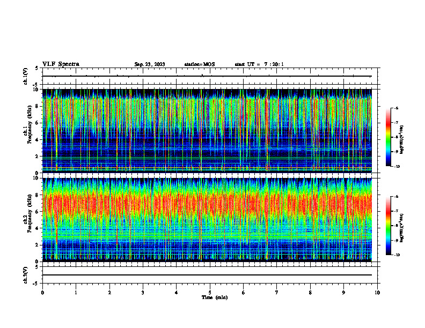
Task: Click the "2" kHz tick on ch.1 axis
Action: (38, 156)
